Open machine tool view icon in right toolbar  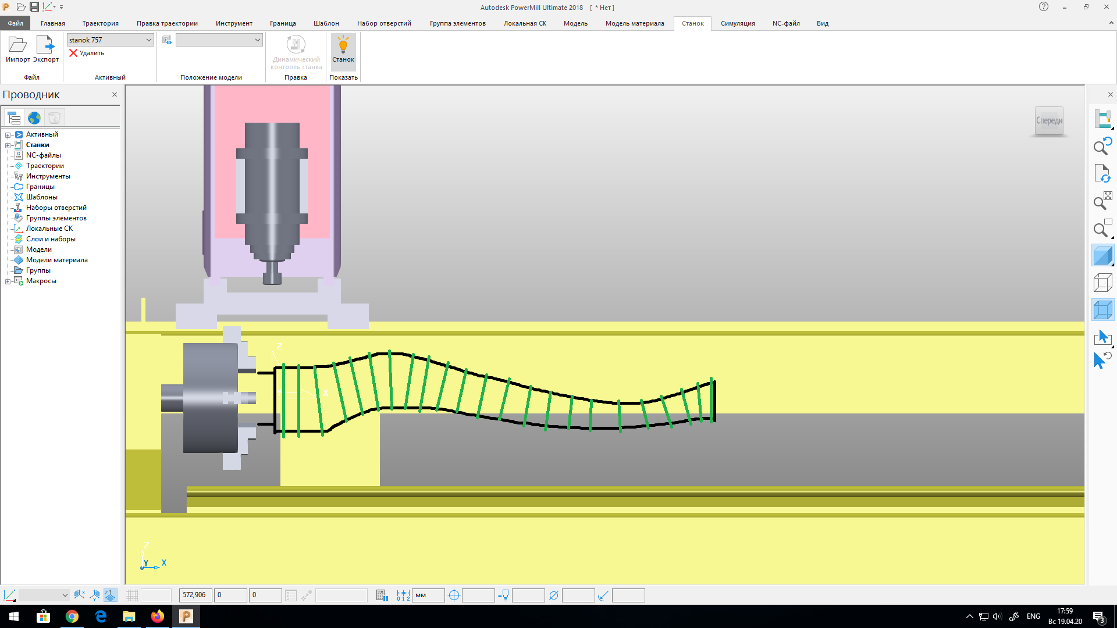(x=1102, y=119)
